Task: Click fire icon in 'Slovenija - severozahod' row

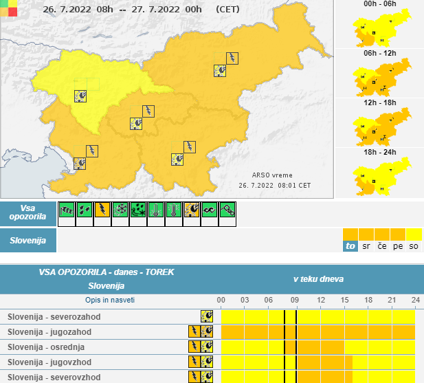Action: tap(206, 316)
